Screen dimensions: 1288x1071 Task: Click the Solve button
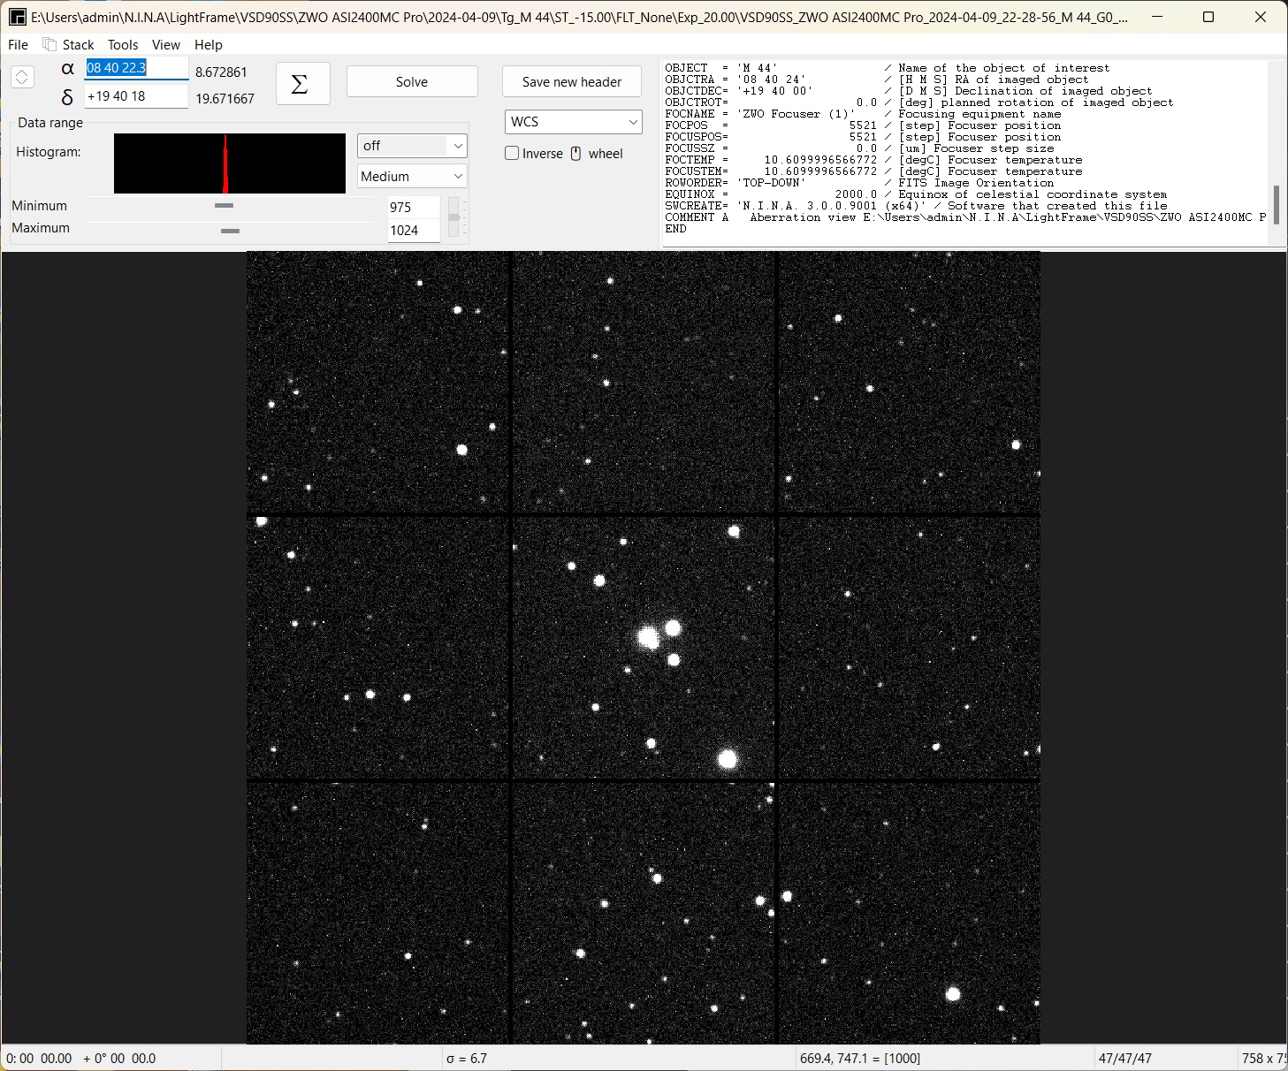click(x=412, y=82)
